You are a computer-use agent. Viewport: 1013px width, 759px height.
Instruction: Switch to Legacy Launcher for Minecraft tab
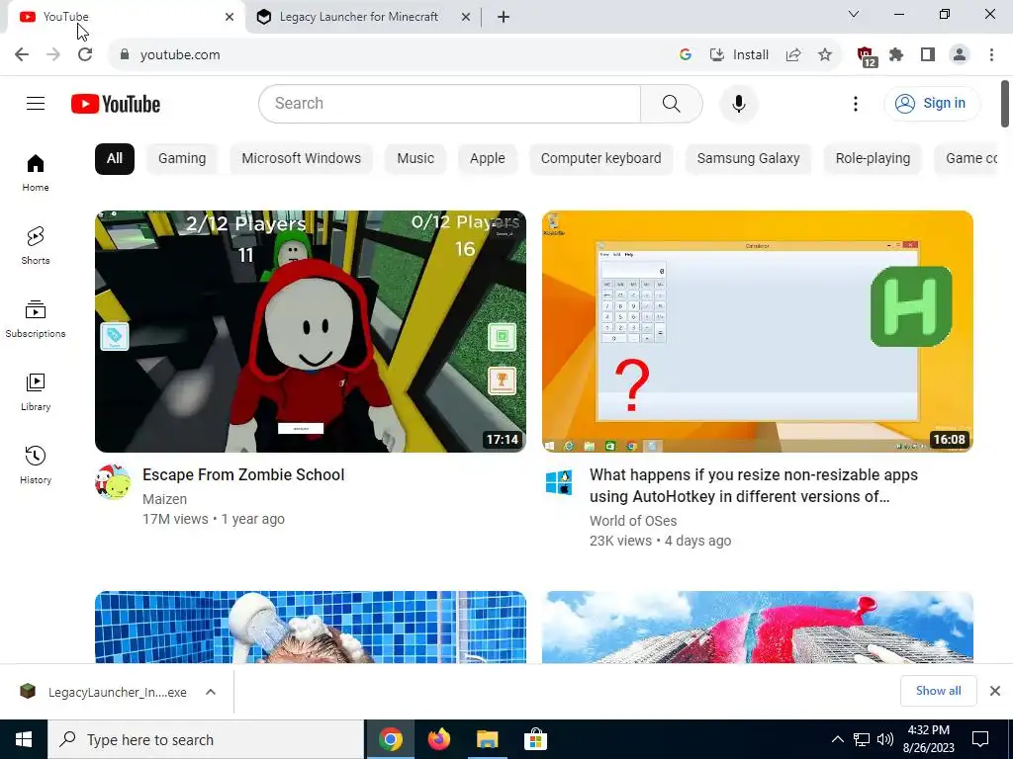point(358,17)
